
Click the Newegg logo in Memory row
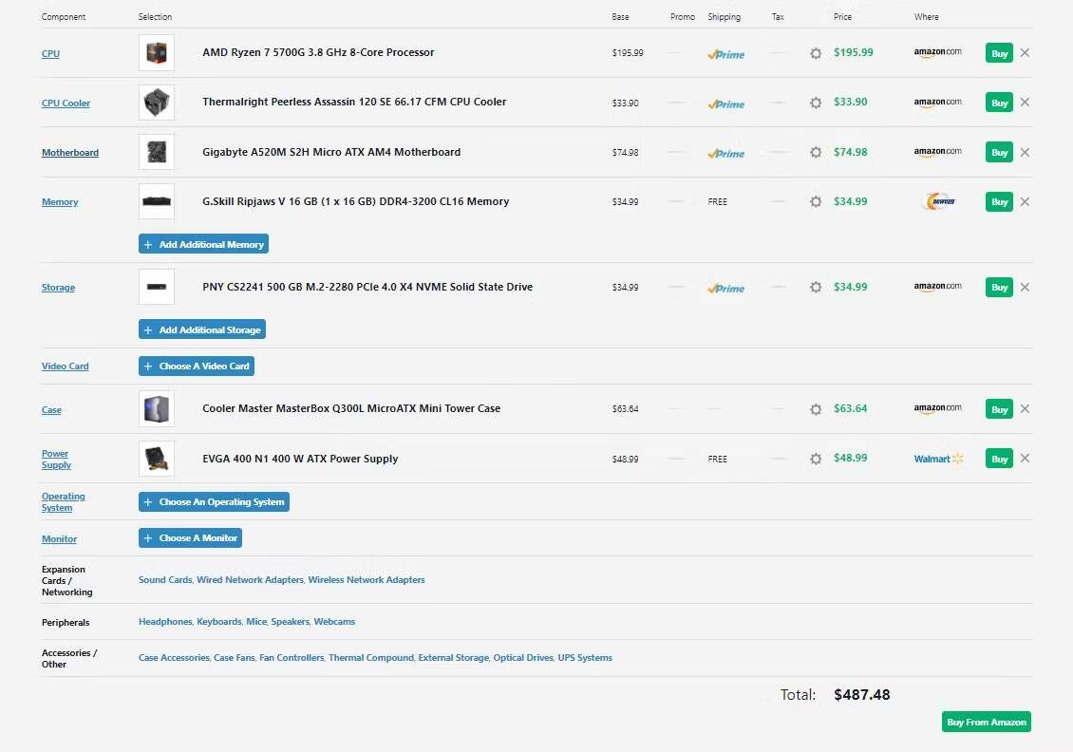click(x=937, y=201)
